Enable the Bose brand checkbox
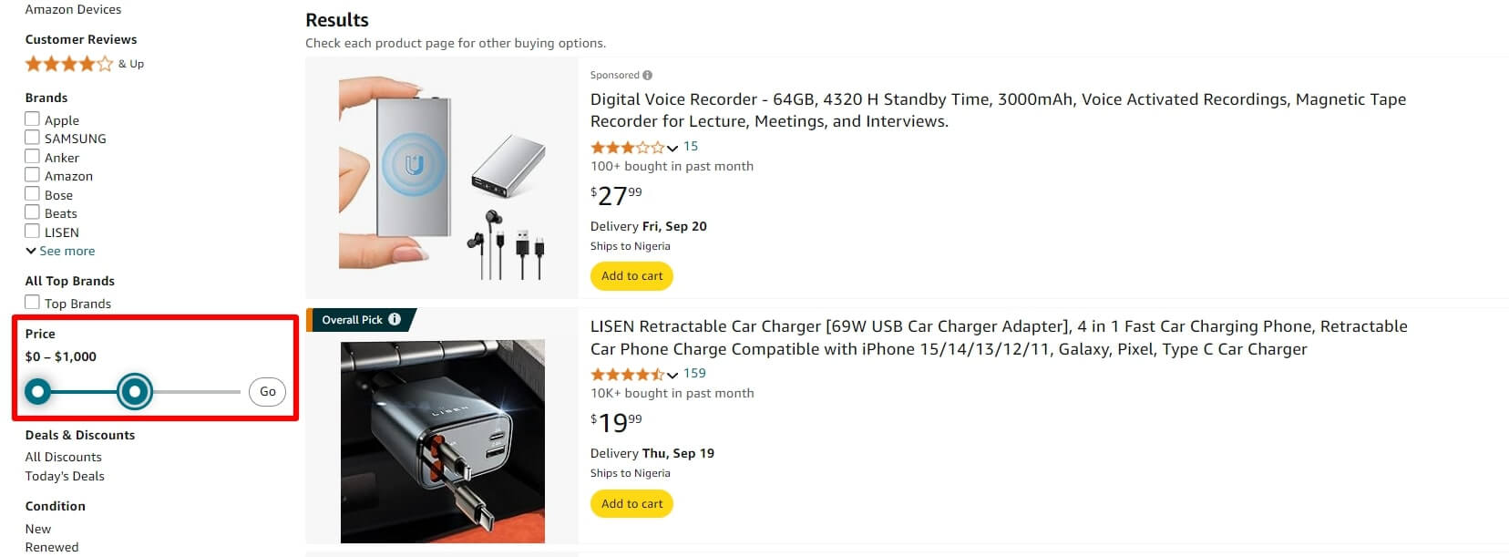Image resolution: width=1509 pixels, height=557 pixels. (x=32, y=193)
